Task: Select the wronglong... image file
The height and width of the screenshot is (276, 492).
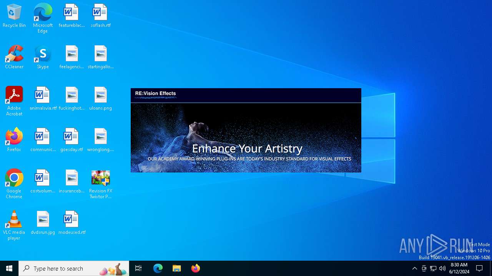Action: (100, 140)
